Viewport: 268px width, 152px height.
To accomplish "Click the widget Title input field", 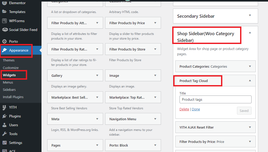I will click(215, 99).
